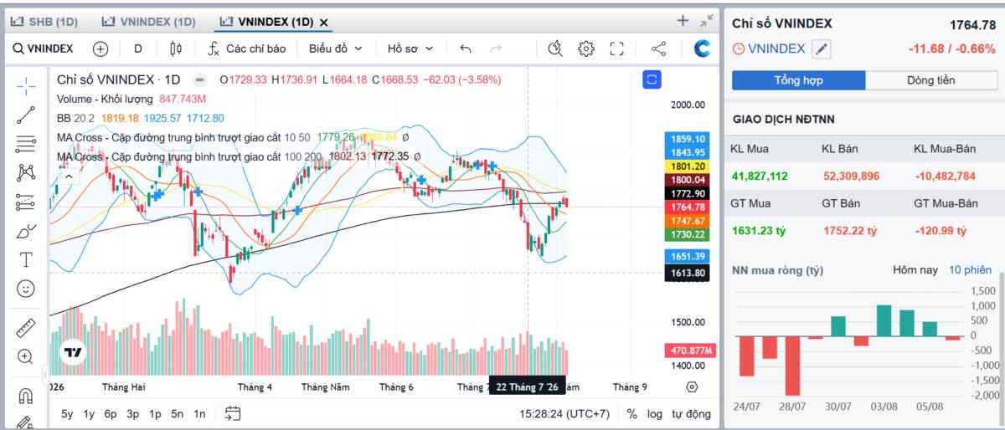The image size is (1005, 430).
Task: Open the Fibonacci and horizontal lines tool
Action: pyautogui.click(x=26, y=144)
